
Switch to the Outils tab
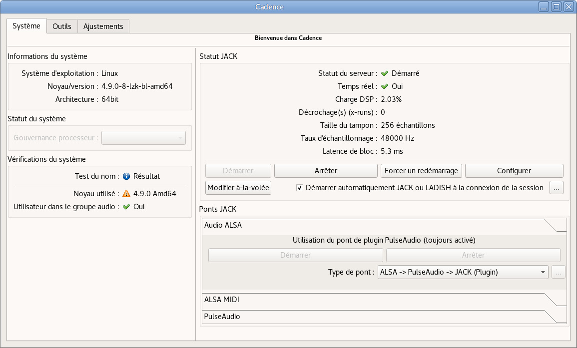click(62, 26)
